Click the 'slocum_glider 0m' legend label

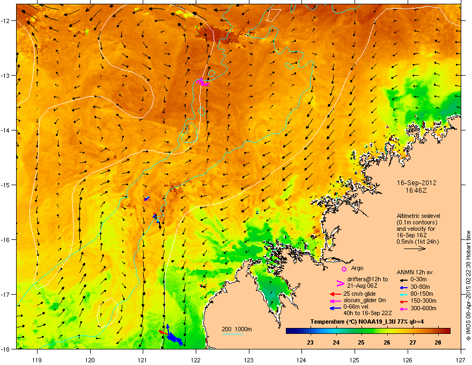365,301
